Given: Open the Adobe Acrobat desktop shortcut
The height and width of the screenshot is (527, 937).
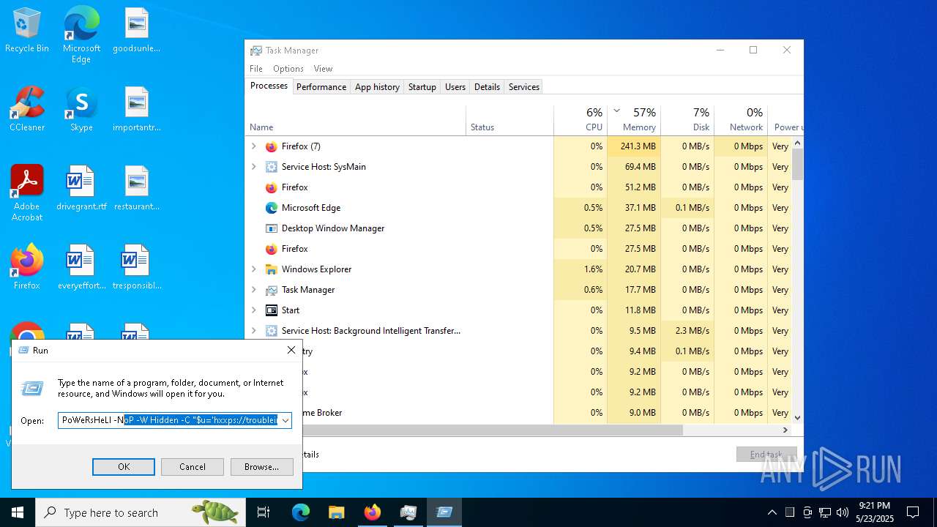Looking at the screenshot, I should click(27, 193).
